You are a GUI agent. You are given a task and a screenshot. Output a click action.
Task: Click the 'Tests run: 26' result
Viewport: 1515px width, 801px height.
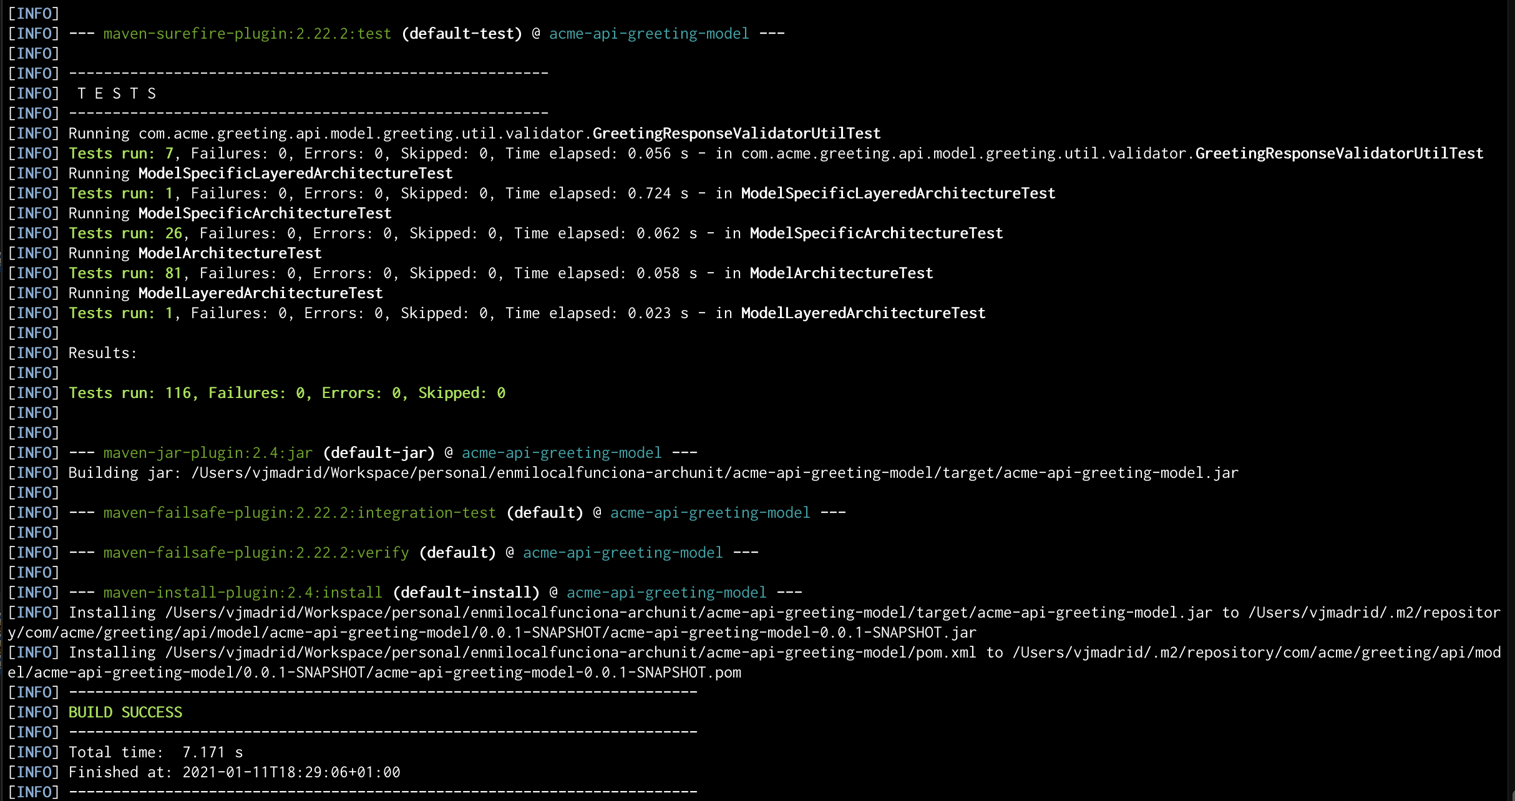coord(125,233)
